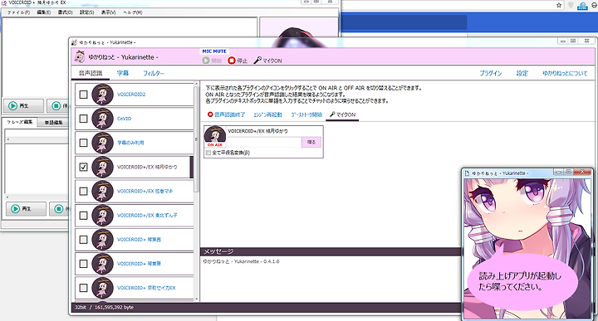Screen dimensions: 598x321
Task: Open the 表示(V) menu in VOICEROID
Action: click(x=108, y=12)
